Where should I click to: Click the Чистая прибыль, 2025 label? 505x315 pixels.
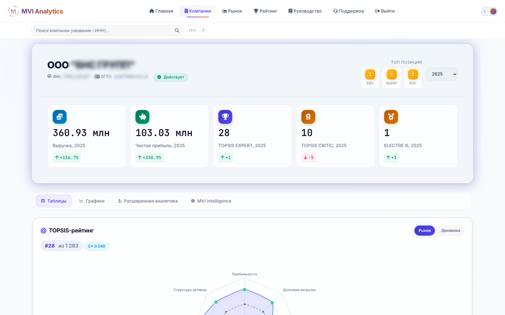pyautogui.click(x=160, y=146)
